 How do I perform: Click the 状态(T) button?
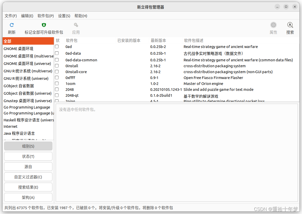coord(28,156)
